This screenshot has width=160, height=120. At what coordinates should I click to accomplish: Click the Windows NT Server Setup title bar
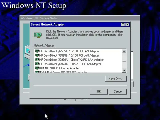80,18
